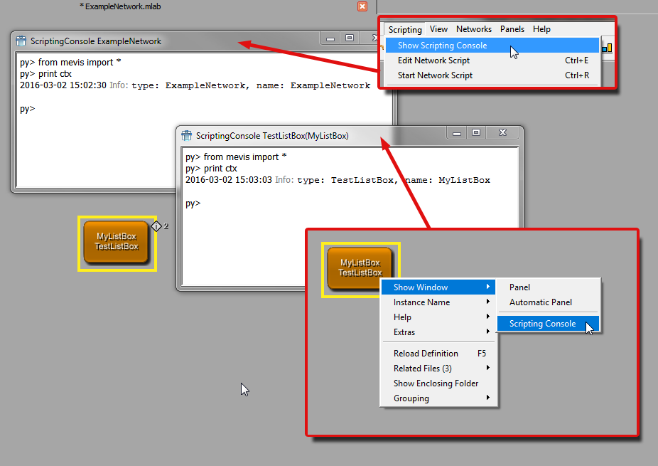Image resolution: width=658 pixels, height=466 pixels.
Task: Select Start Network Script menu entry
Action: pyautogui.click(x=435, y=75)
